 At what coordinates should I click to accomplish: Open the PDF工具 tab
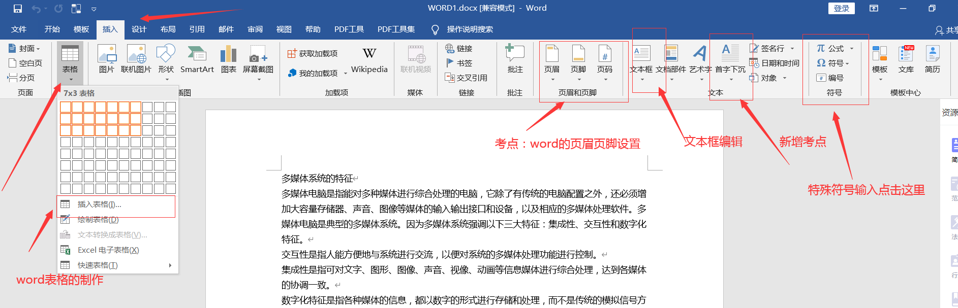(349, 29)
